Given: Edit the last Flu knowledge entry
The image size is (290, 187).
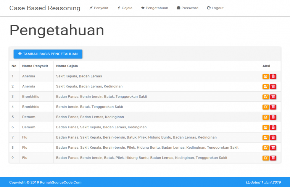Looking at the screenshot, I should [x=266, y=157].
